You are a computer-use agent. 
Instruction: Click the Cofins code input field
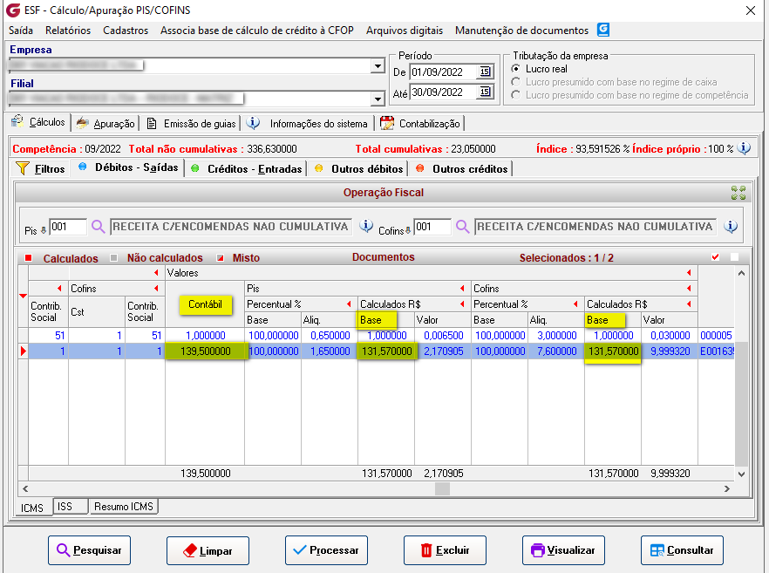(432, 227)
